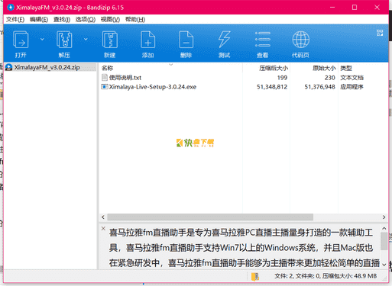This screenshot has width=392, height=286.
Task: Click the Bandizip app icon in title bar
Action: [11, 8]
